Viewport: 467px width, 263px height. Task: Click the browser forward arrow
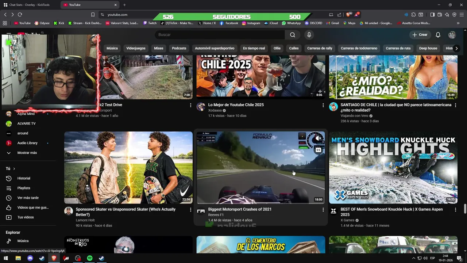[12, 15]
